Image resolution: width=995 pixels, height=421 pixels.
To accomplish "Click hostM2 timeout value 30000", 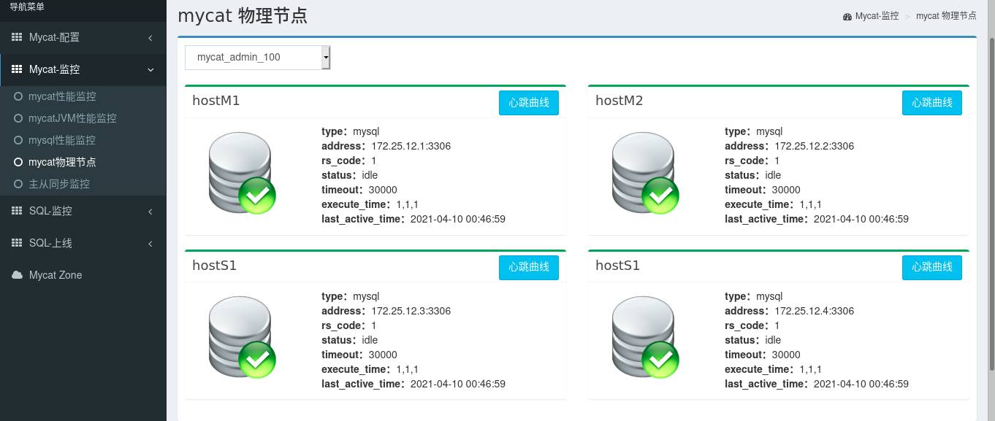I will pyautogui.click(x=786, y=190).
